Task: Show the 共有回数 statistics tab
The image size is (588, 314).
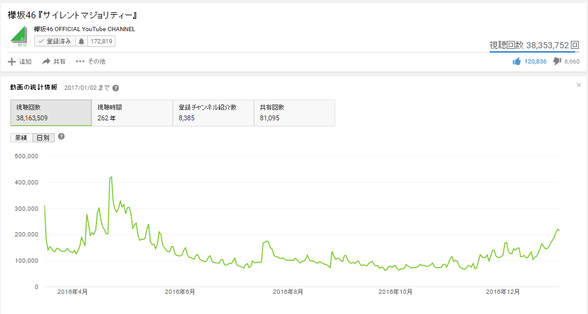Action: pos(294,112)
